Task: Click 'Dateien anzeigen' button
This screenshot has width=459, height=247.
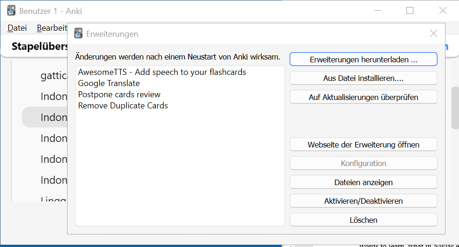Action: 363,182
